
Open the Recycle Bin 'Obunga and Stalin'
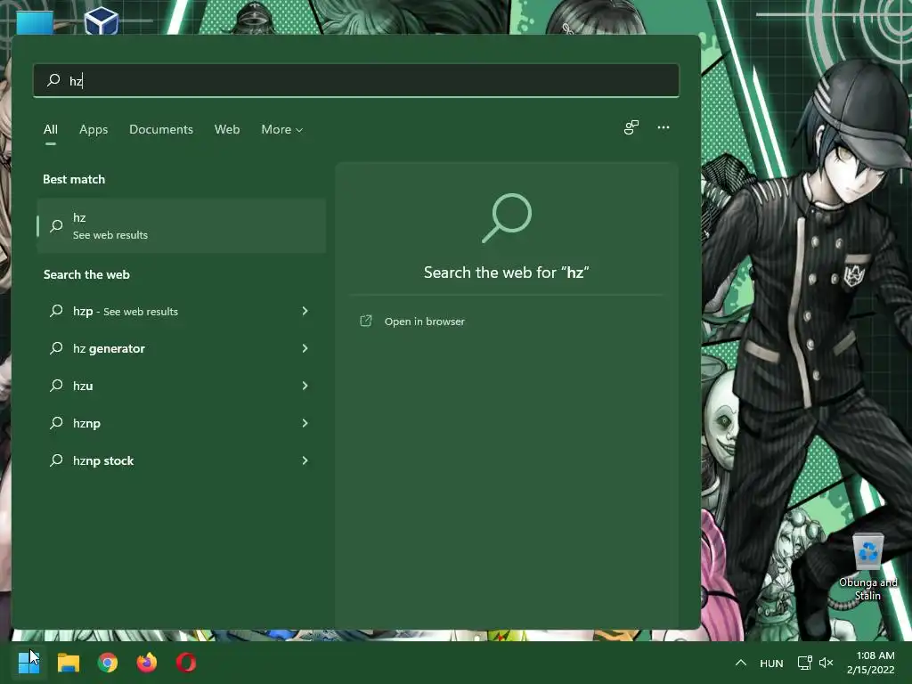tap(867, 567)
